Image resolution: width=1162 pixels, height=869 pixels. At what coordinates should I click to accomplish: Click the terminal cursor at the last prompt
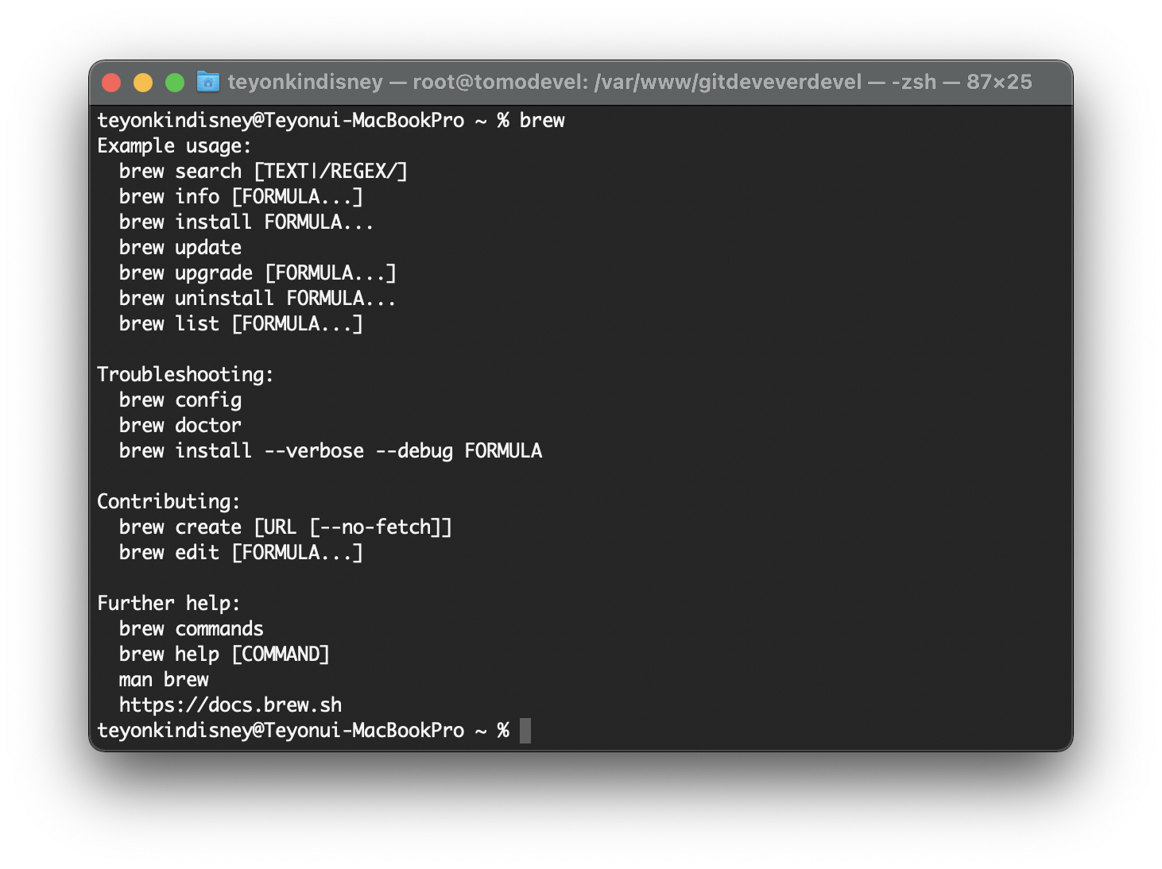[525, 730]
